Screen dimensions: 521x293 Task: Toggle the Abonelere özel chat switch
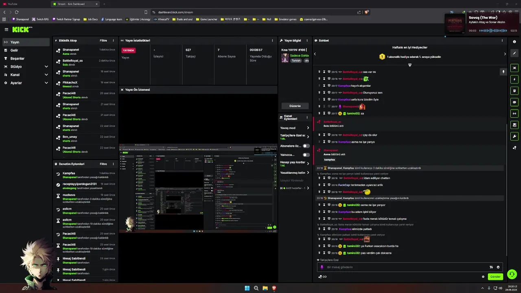[x=306, y=146]
